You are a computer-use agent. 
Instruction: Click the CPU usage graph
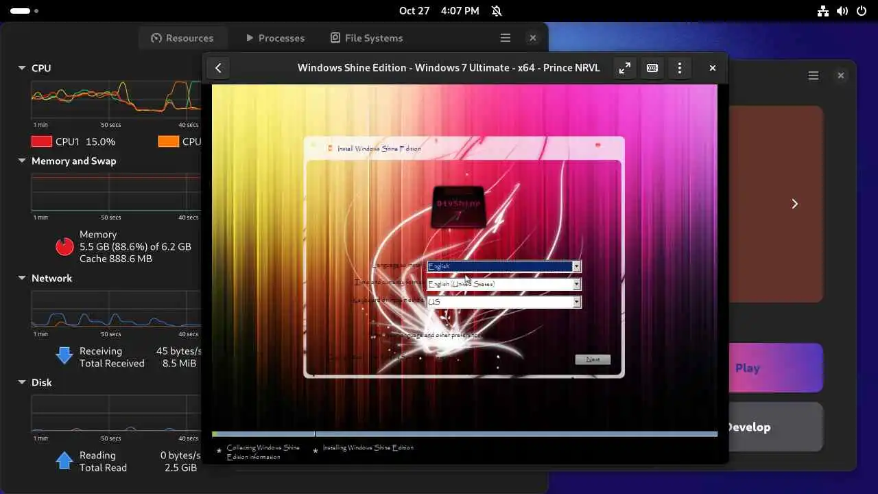click(x=115, y=99)
